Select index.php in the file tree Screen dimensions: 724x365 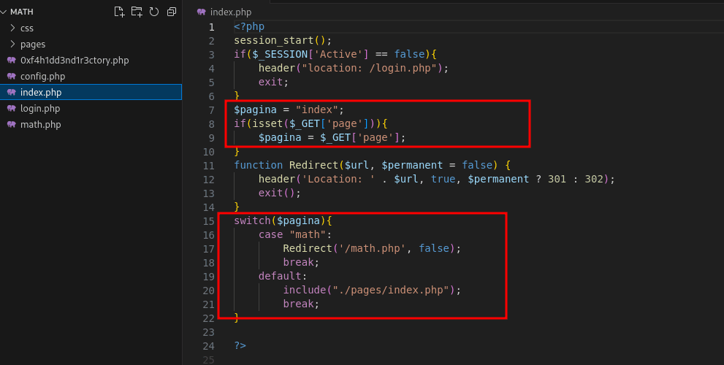91,92
